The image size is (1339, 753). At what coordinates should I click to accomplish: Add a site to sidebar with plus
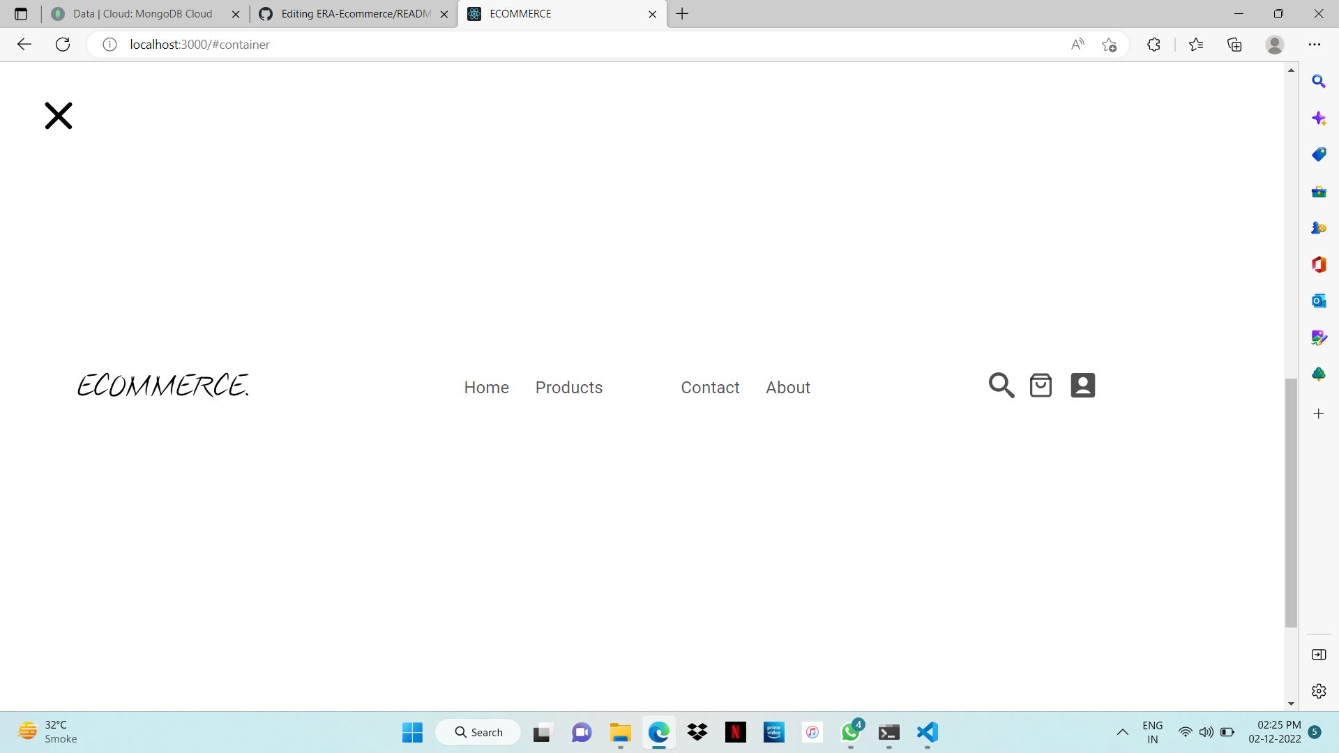click(x=1319, y=413)
